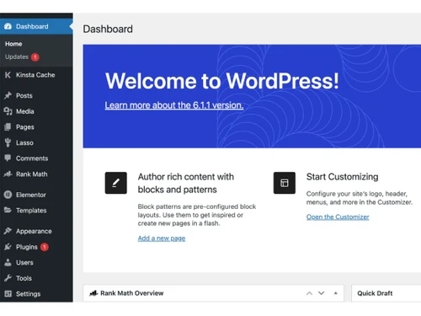
Task: Open the Updates submenu item
Action: pyautogui.click(x=17, y=56)
